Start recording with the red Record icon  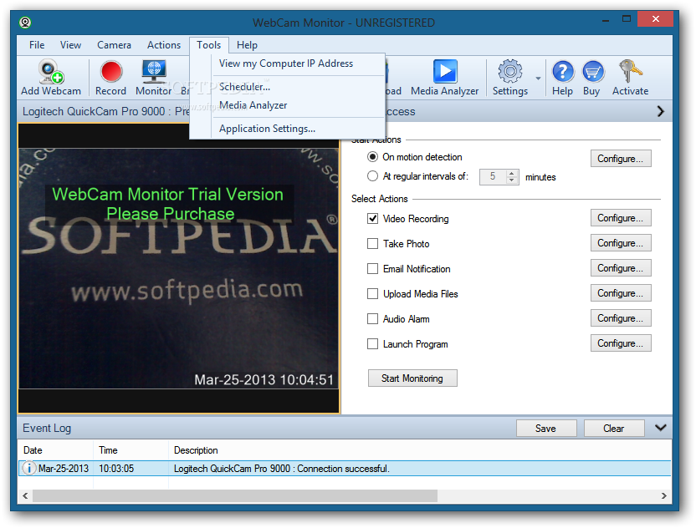pyautogui.click(x=111, y=72)
